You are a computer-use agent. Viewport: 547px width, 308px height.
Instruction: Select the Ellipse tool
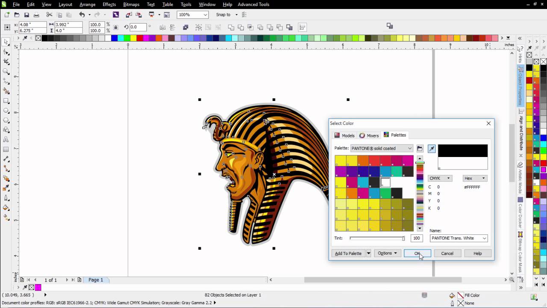pyautogui.click(x=6, y=110)
